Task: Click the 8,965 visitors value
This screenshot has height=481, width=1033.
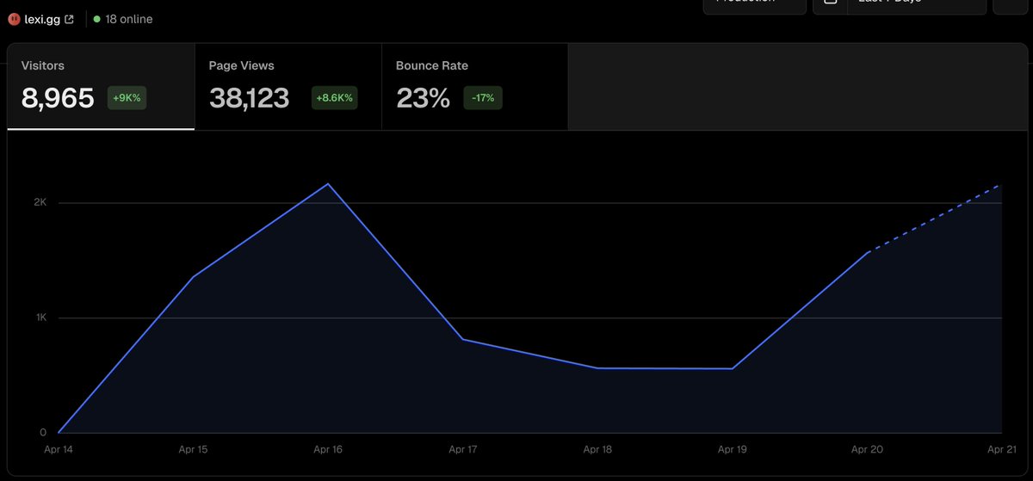Action: (x=58, y=98)
